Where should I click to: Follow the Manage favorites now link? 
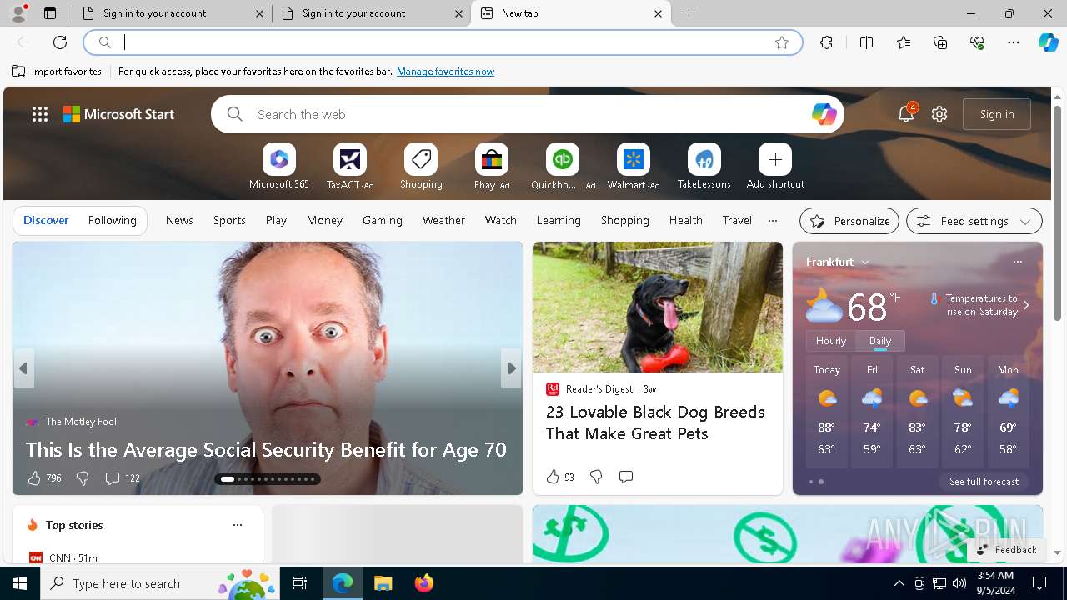coord(445,72)
